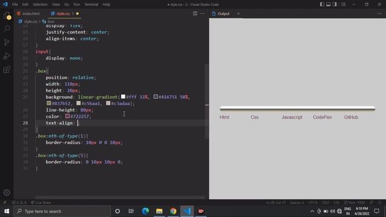
Task: Click the GitHub item in preview
Action: click(351, 118)
